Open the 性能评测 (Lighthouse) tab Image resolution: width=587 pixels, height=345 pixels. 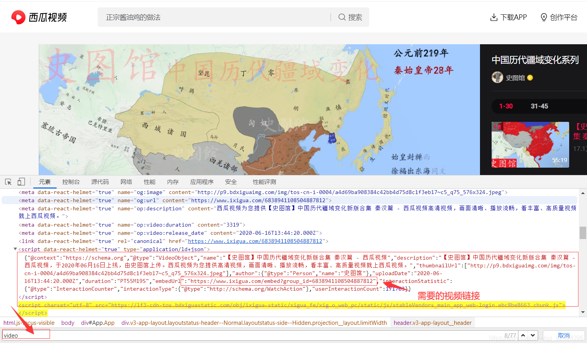[264, 182]
